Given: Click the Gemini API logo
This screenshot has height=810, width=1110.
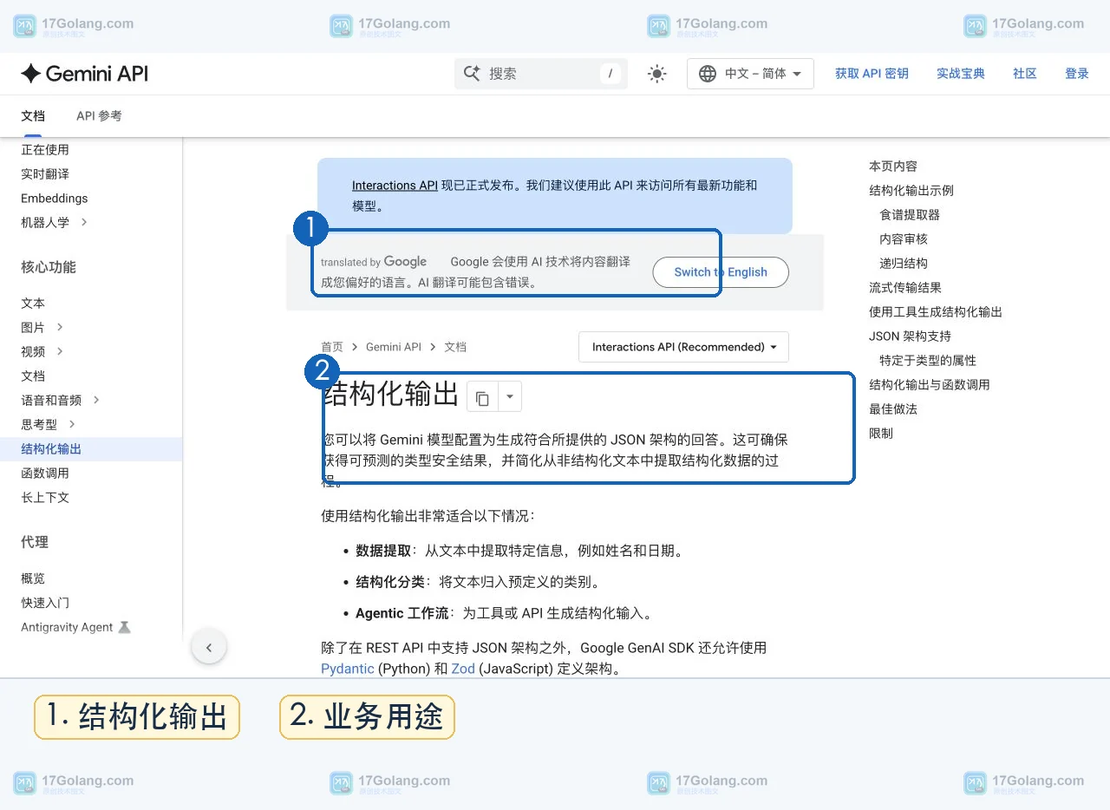Looking at the screenshot, I should pos(84,74).
